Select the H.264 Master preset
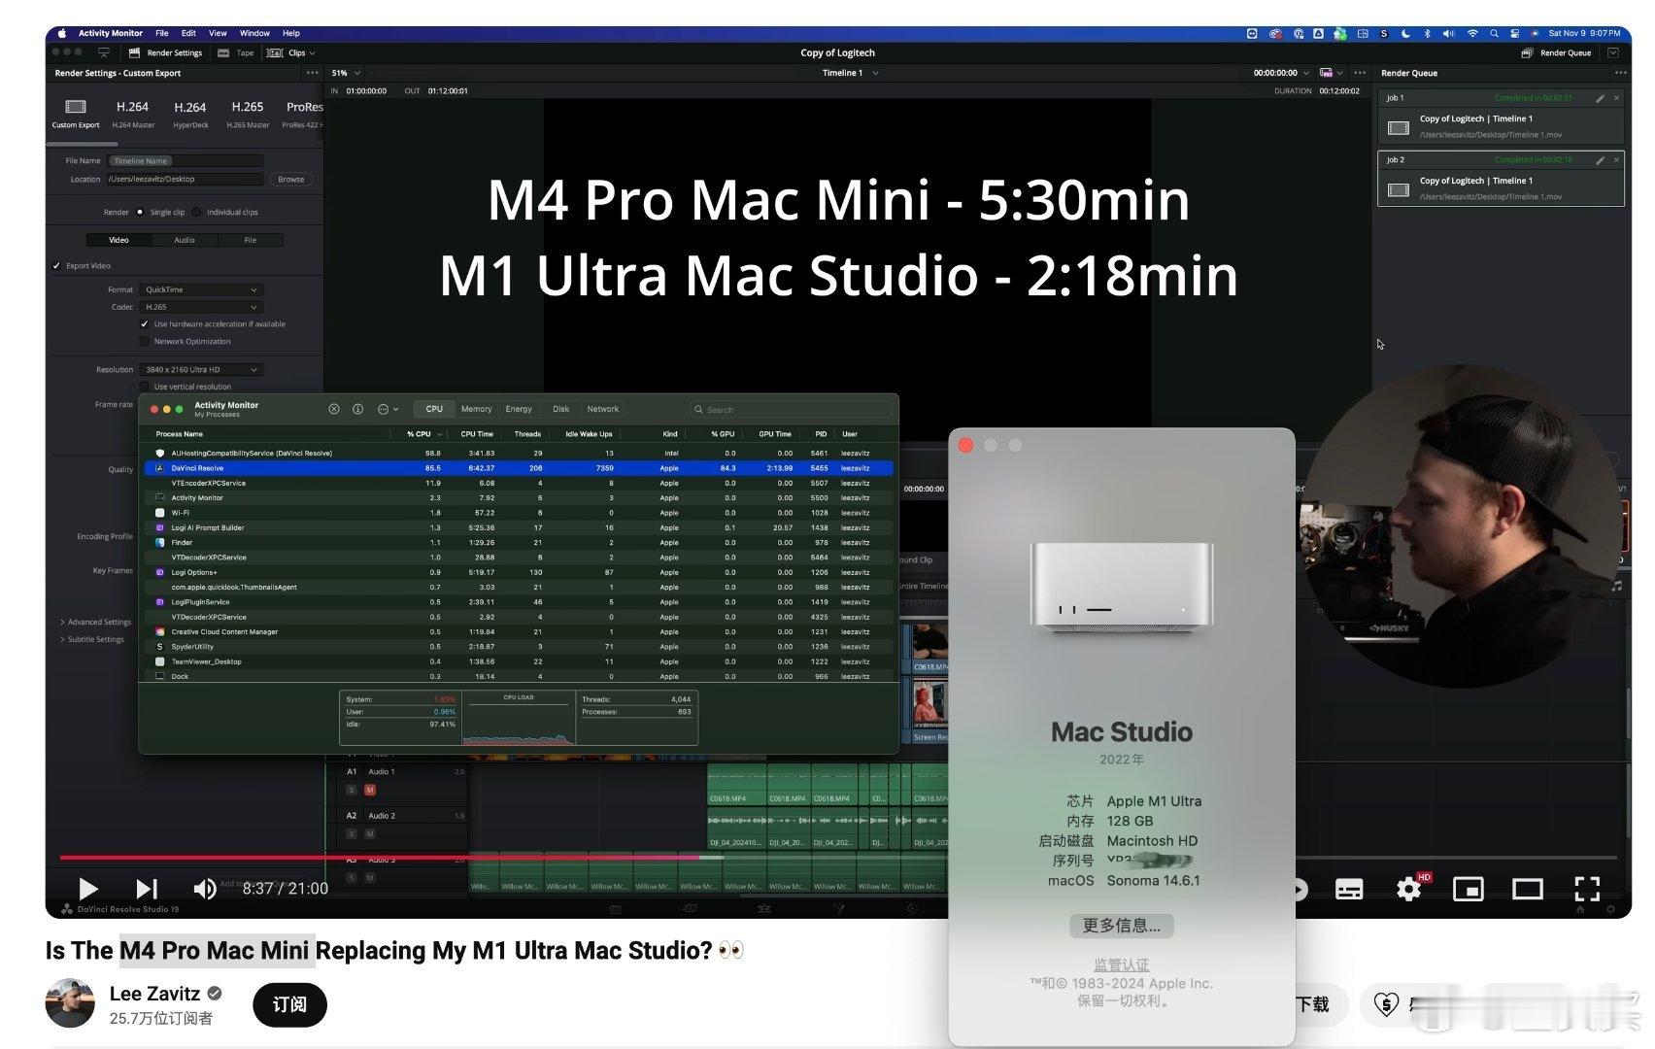The width and height of the screenshot is (1655, 1049). coord(133,113)
